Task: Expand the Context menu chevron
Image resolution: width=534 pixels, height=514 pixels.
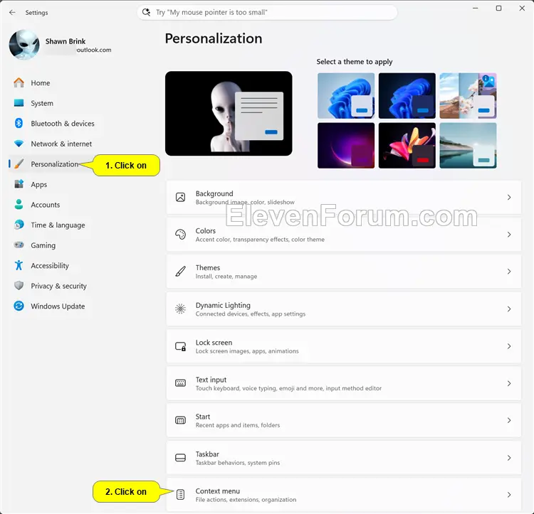Action: 509,495
